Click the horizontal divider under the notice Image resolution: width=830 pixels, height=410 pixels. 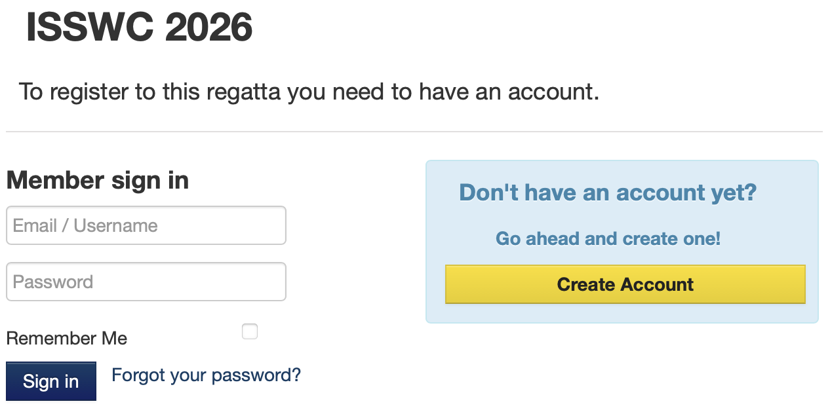[x=414, y=132]
